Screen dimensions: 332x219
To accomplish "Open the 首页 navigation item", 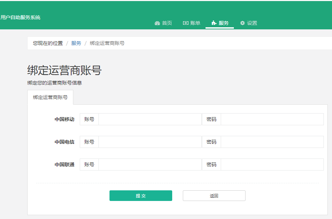I will click(163, 23).
